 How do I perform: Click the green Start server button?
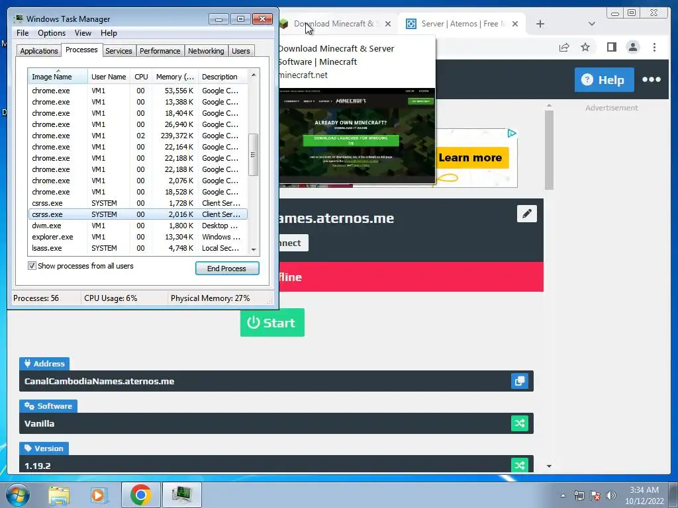[272, 322]
